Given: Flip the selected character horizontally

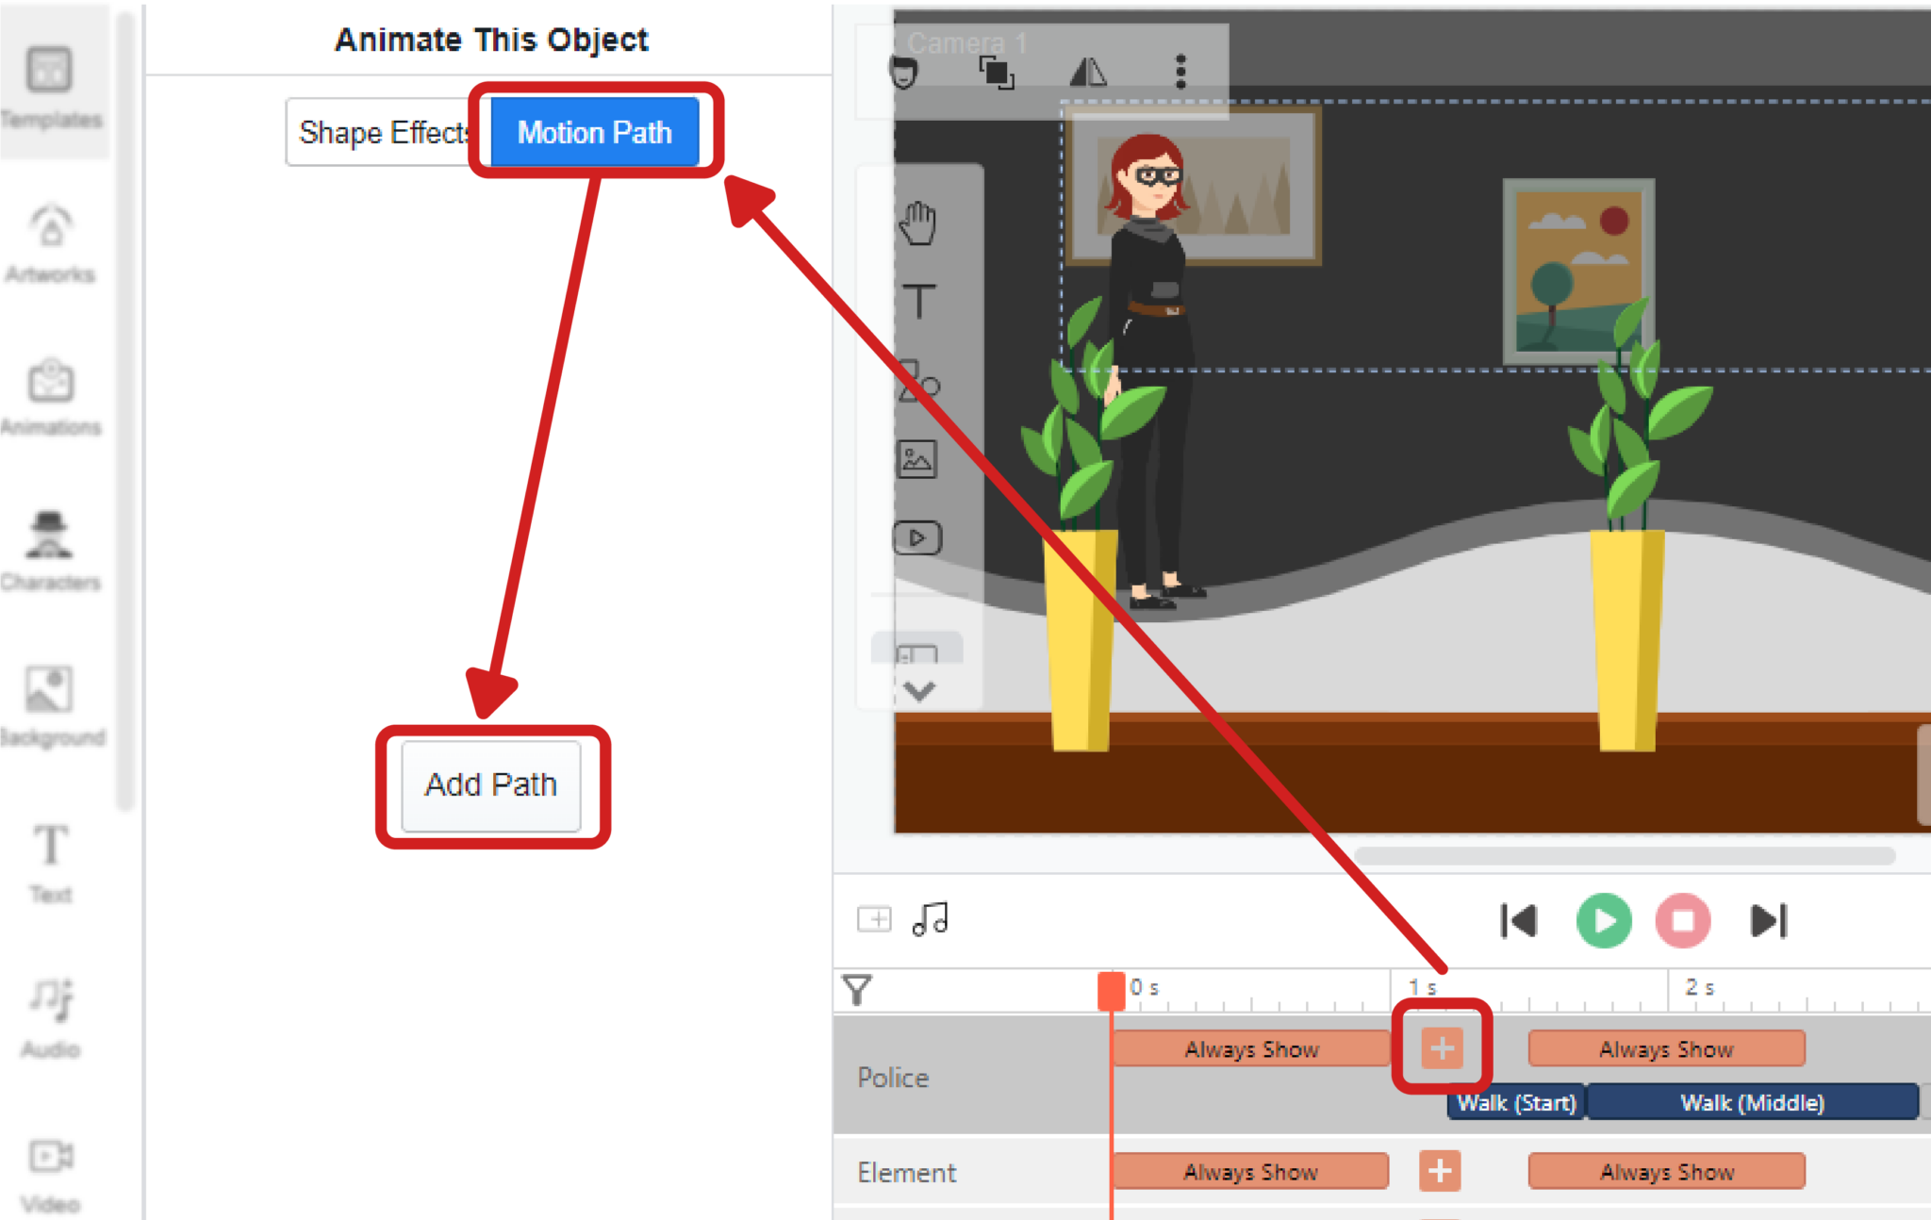Looking at the screenshot, I should point(1089,73).
